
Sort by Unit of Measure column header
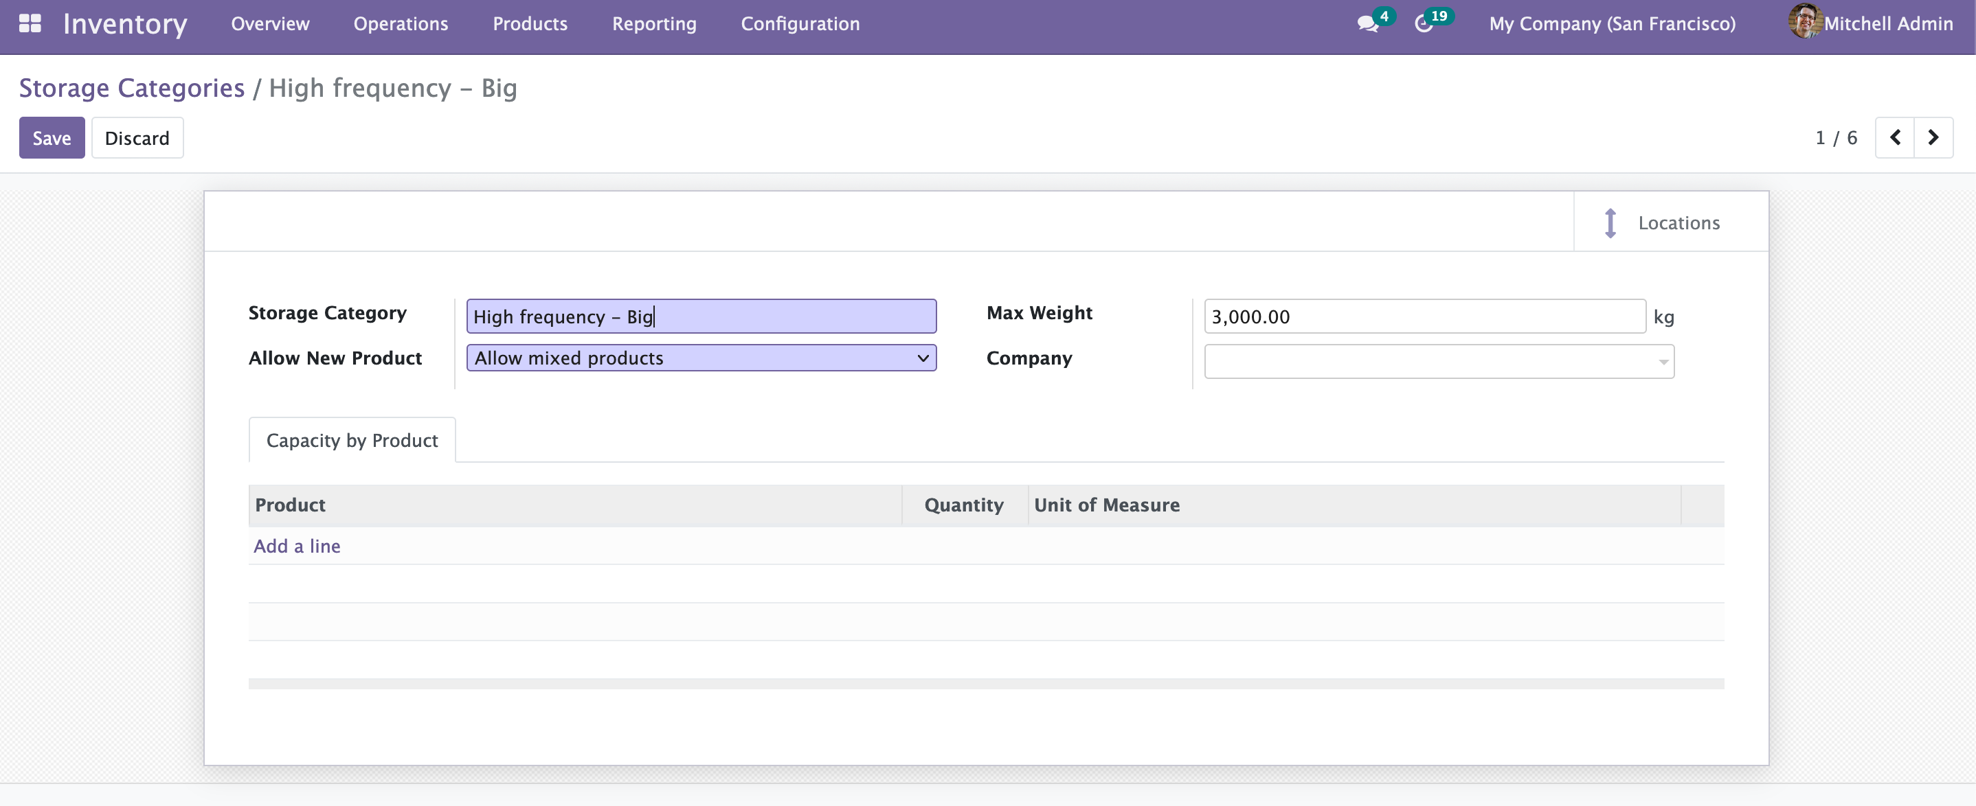[1354, 505]
